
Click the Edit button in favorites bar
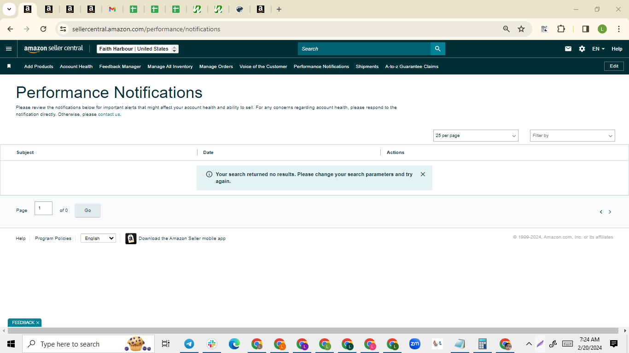[x=614, y=66]
